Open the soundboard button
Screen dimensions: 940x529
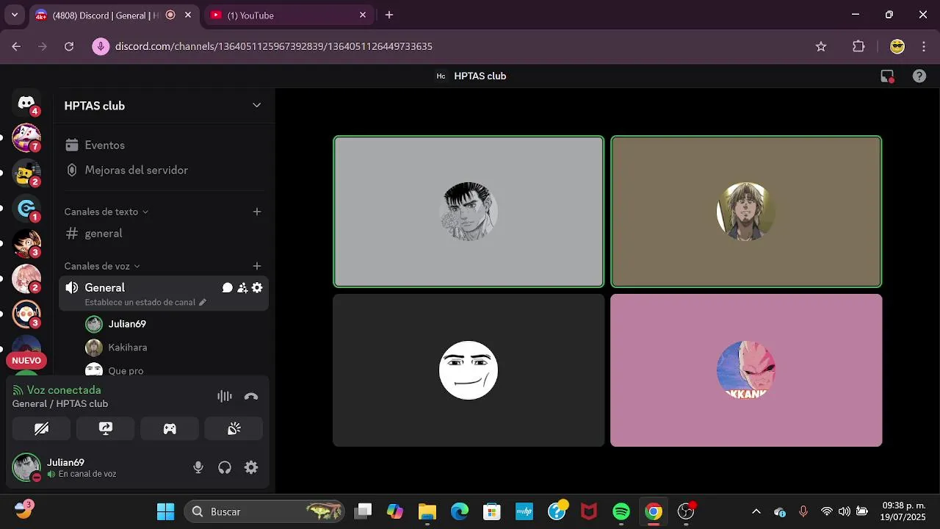click(x=234, y=429)
